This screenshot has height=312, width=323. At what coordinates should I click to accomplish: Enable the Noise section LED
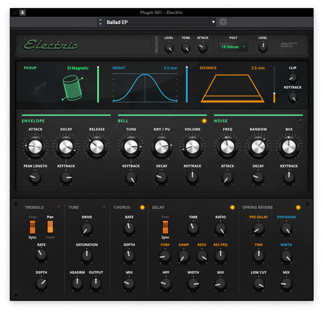300,121
